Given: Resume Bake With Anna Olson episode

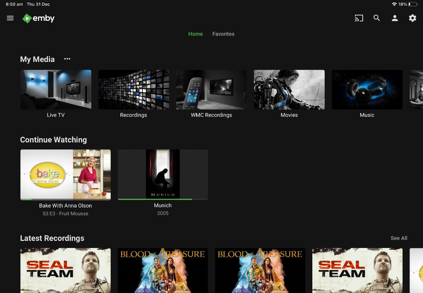Looking at the screenshot, I should tap(66, 174).
